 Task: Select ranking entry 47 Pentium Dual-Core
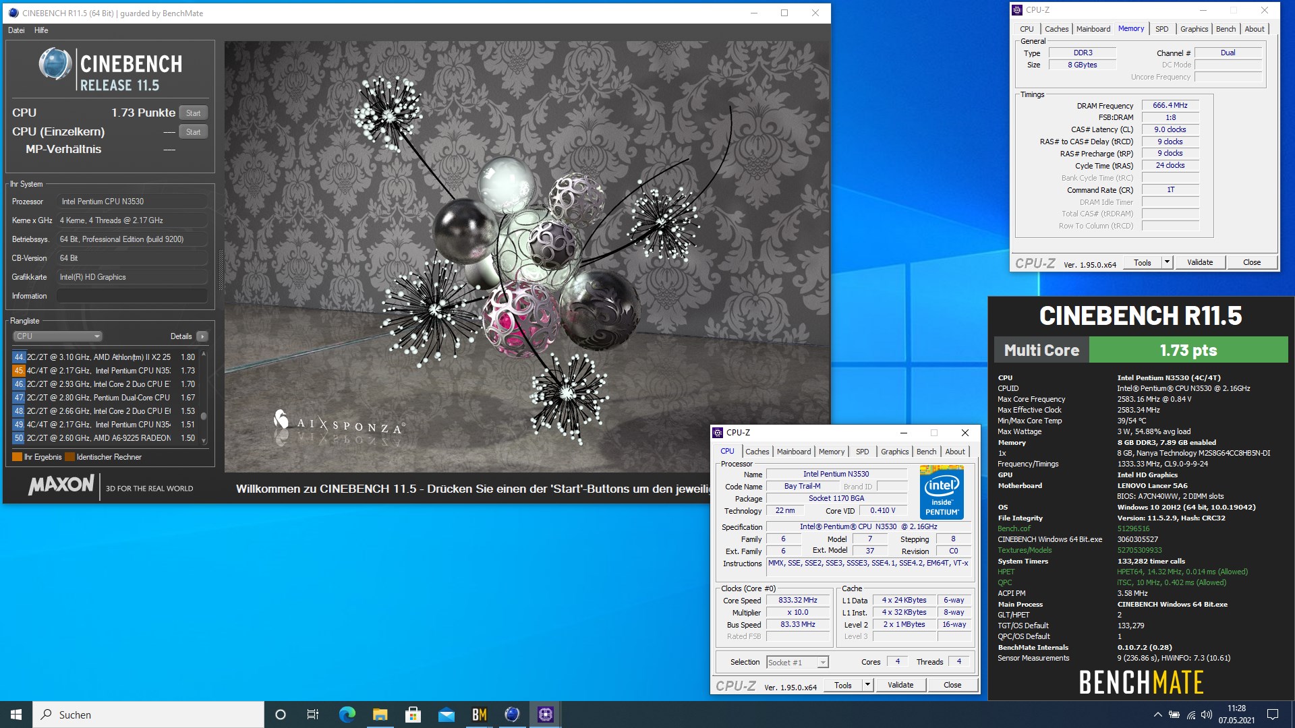(104, 398)
